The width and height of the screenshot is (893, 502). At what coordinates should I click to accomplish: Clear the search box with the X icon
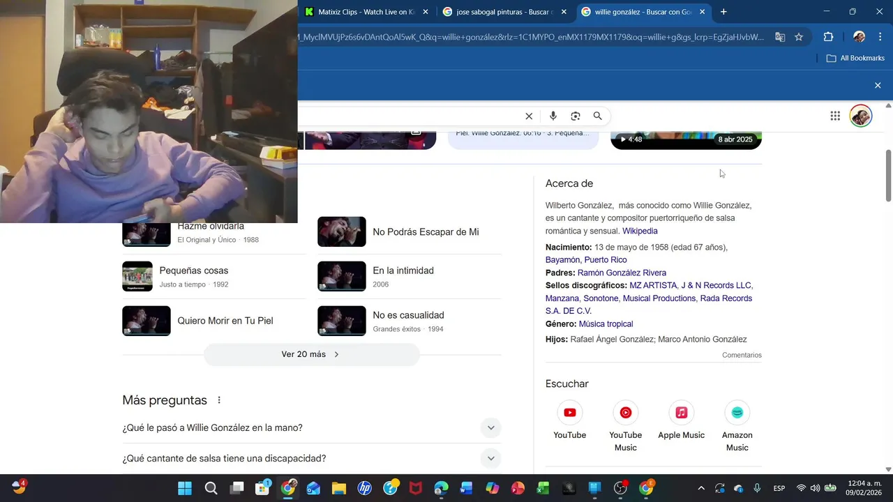(x=529, y=116)
